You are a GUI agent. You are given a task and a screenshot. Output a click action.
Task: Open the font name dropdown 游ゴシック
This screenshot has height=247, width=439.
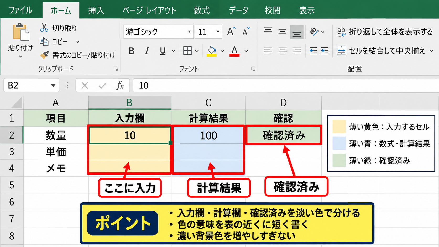point(189,32)
